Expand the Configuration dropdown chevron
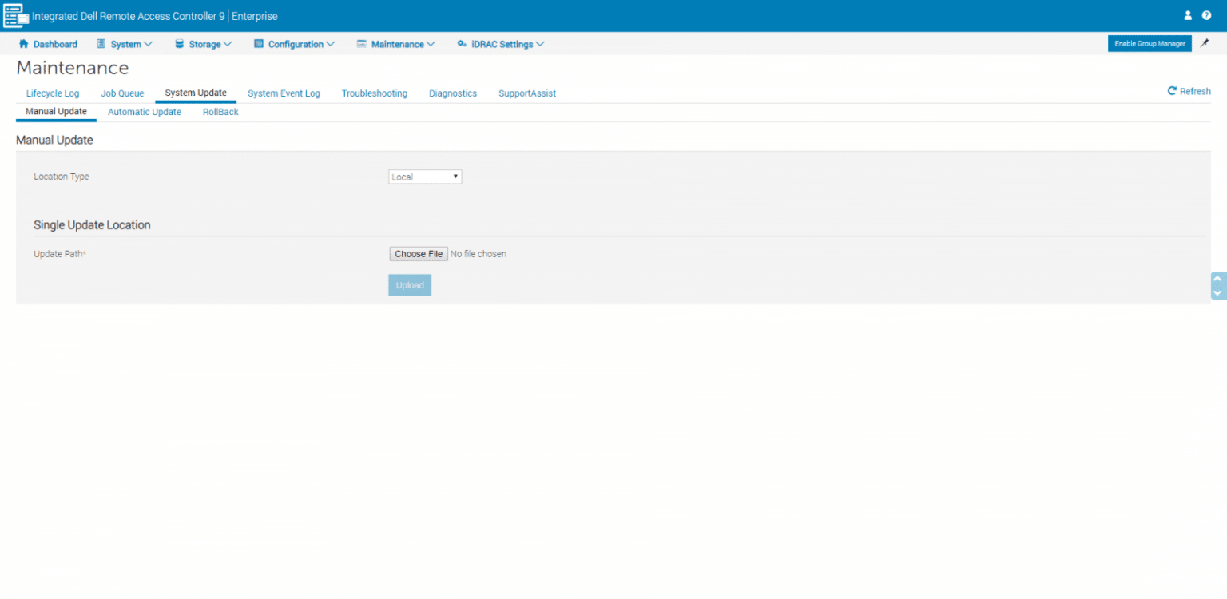Viewport: 1227px width, 599px height. pos(331,45)
